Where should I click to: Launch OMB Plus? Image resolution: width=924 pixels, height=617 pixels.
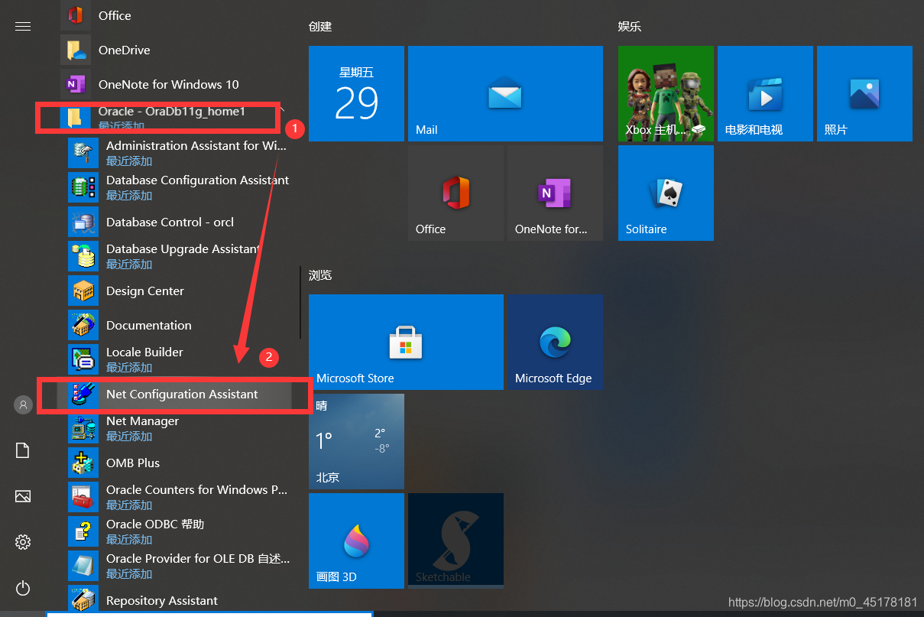pyautogui.click(x=179, y=463)
